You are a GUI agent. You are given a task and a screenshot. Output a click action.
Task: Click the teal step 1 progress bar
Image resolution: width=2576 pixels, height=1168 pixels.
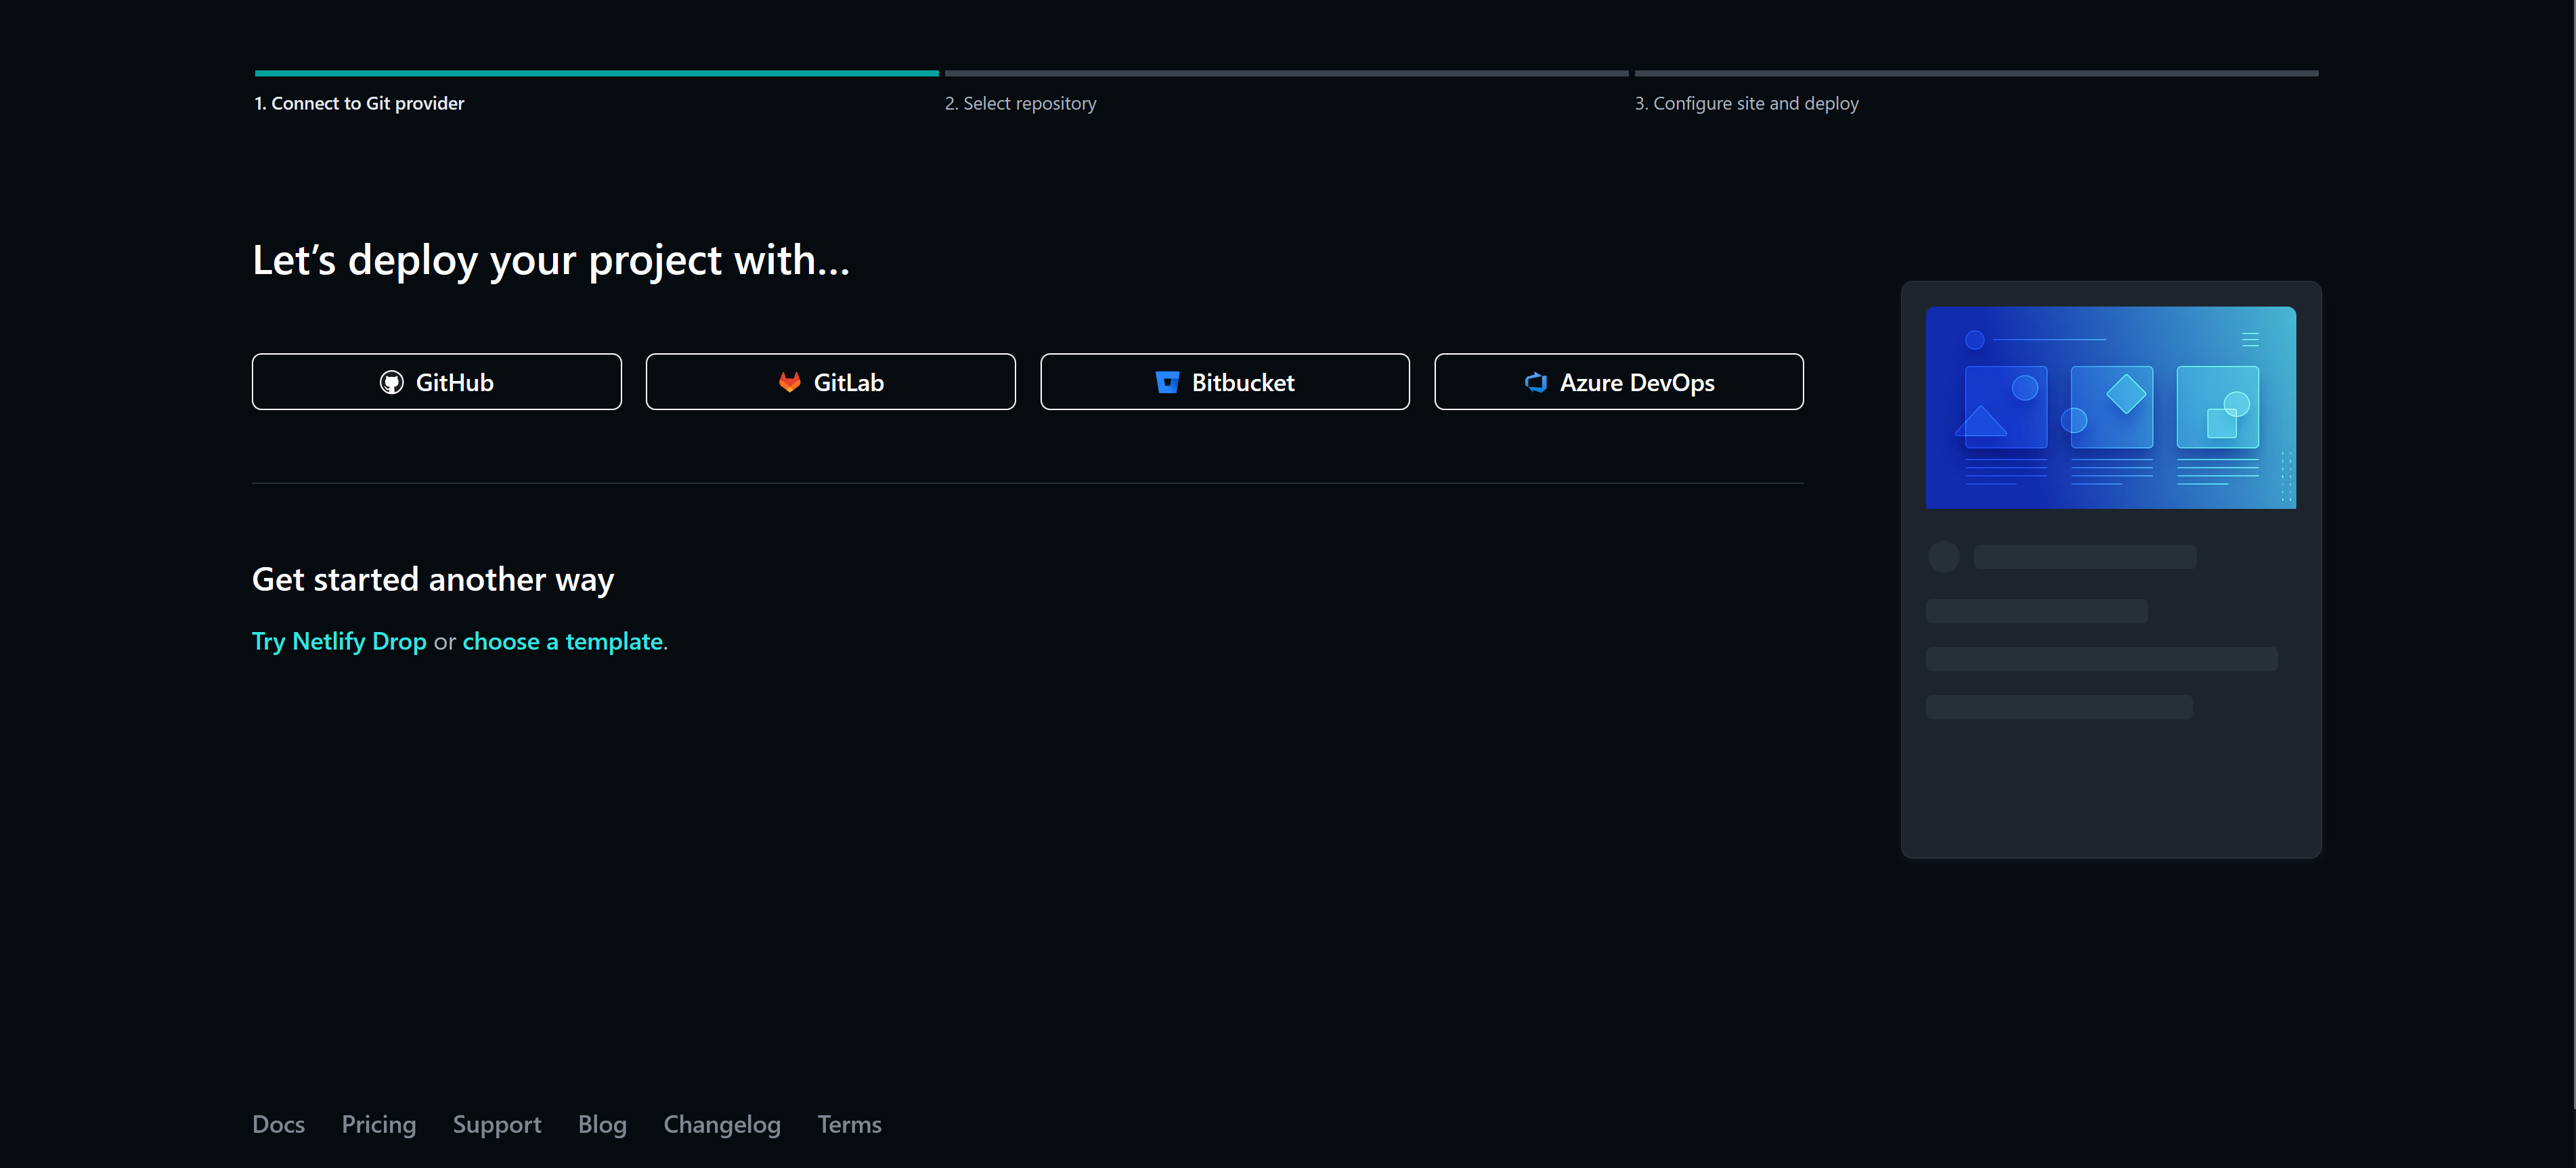(x=595, y=72)
